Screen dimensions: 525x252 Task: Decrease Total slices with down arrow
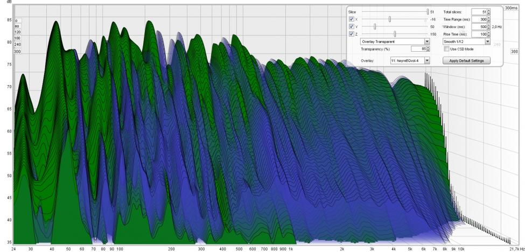(489, 13)
